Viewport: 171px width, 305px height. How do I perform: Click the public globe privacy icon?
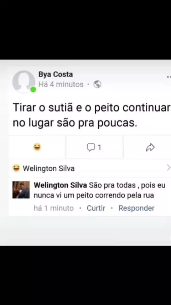[x=97, y=84]
